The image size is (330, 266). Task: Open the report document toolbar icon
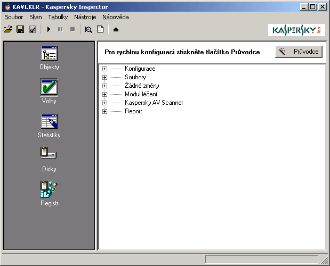point(100,29)
